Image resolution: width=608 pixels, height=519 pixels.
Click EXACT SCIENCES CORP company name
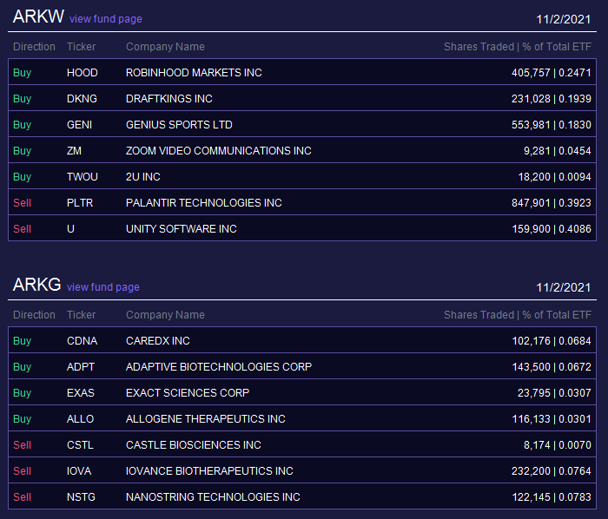pyautogui.click(x=188, y=393)
